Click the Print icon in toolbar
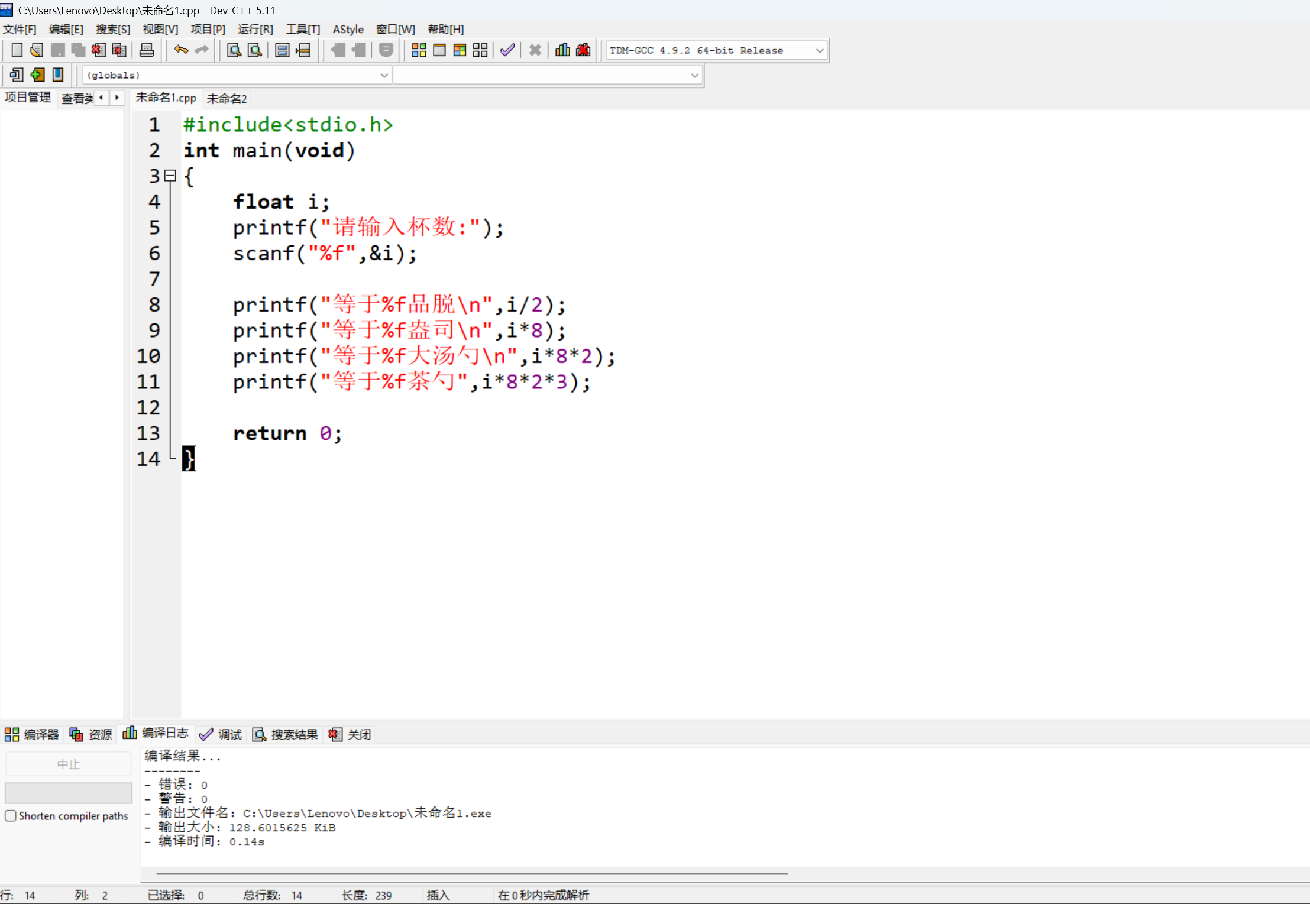The width and height of the screenshot is (1310, 904). [146, 50]
